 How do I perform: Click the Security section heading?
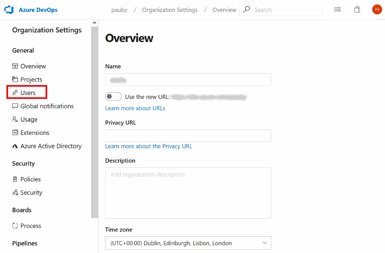(23, 163)
